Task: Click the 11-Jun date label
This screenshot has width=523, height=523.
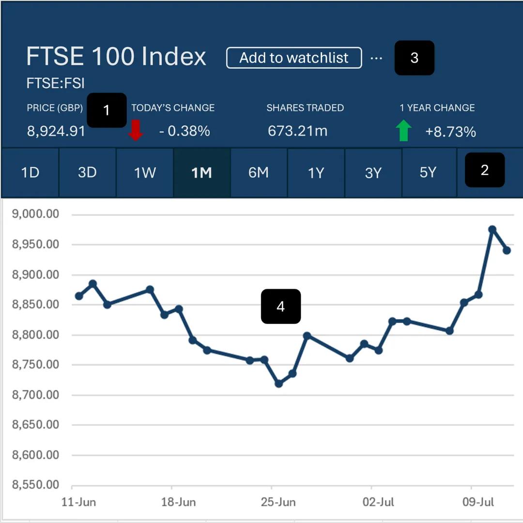Action: tap(78, 502)
